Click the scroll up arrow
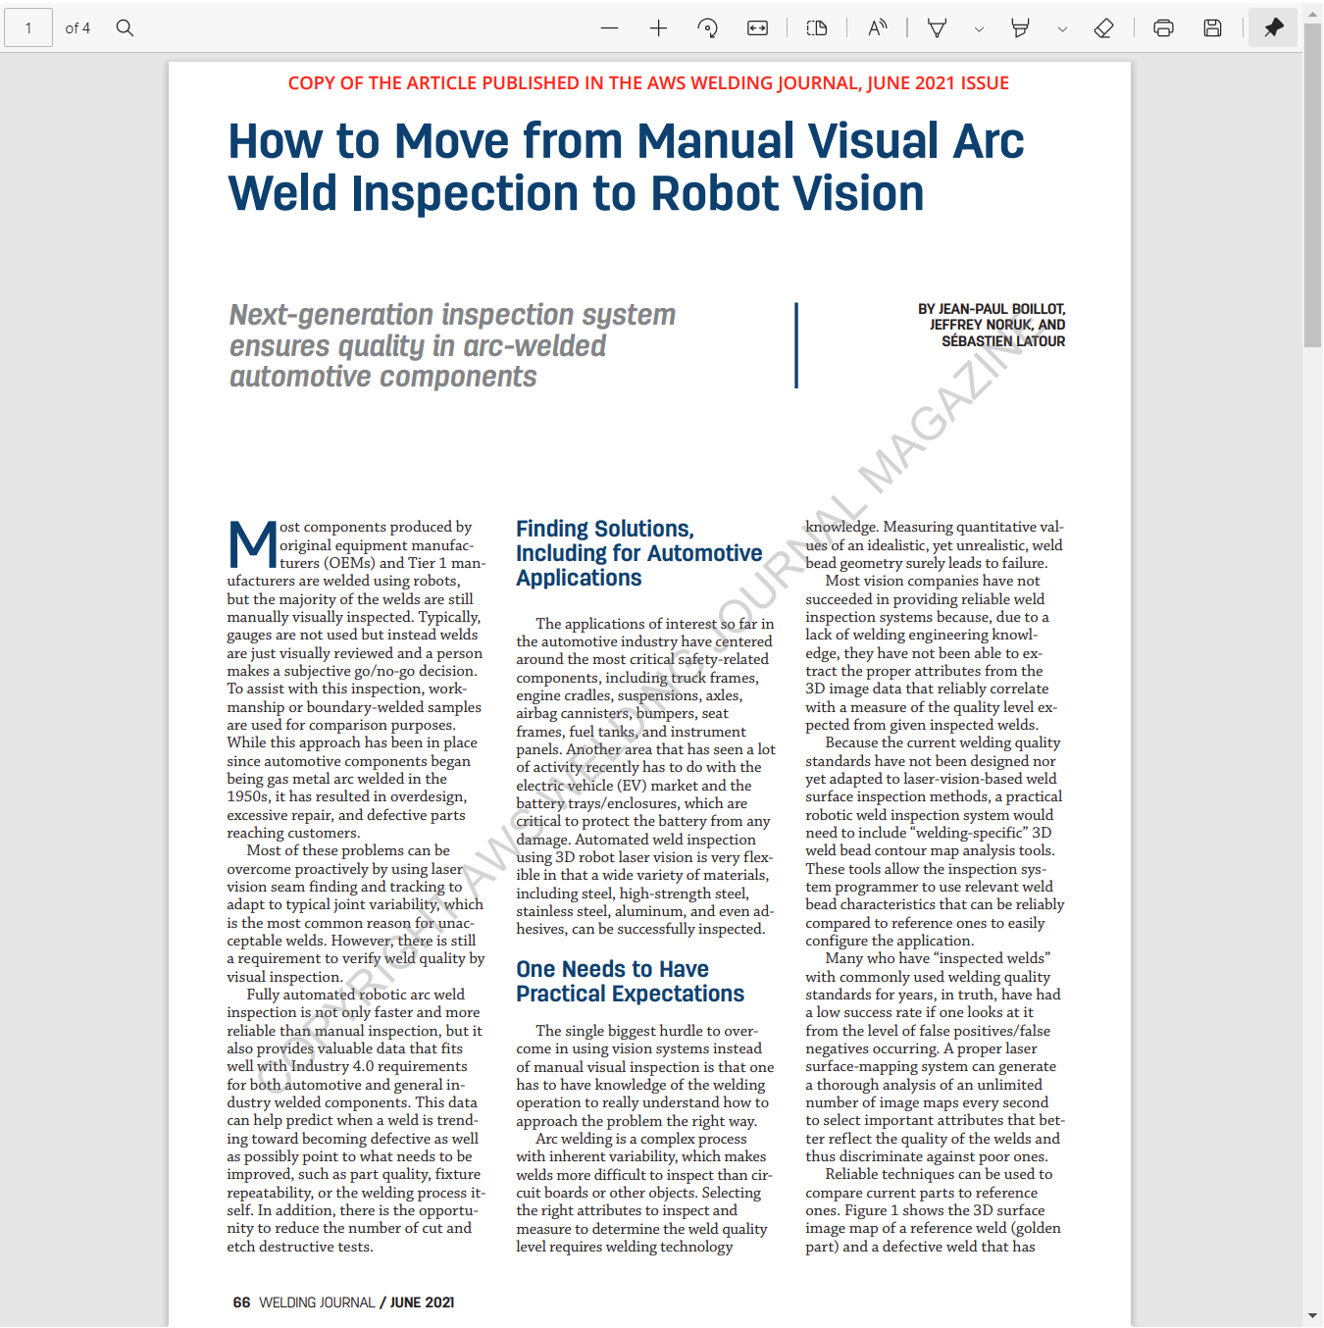This screenshot has width=1324, height=1328. tap(1312, 14)
